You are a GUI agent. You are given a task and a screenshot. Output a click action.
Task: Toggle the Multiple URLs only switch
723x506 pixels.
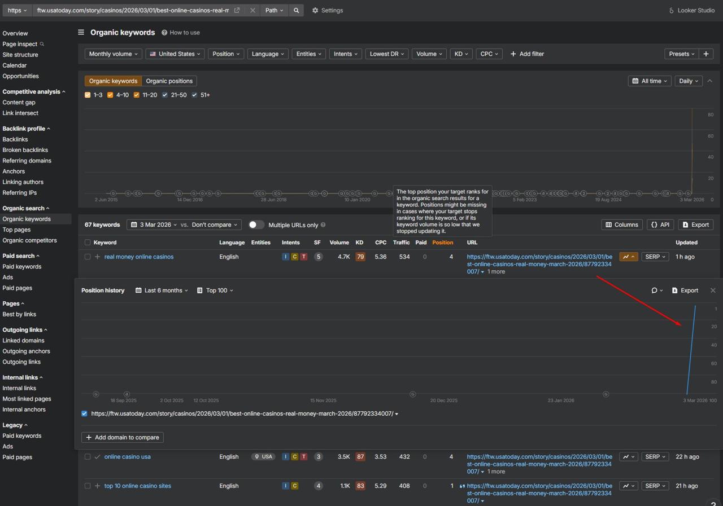[x=256, y=225]
